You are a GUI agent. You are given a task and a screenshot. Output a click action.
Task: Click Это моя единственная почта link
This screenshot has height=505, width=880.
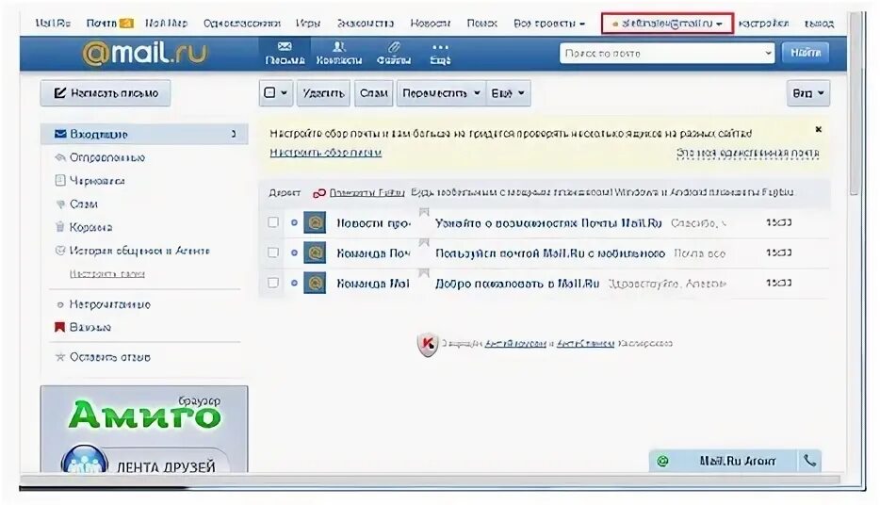747,153
